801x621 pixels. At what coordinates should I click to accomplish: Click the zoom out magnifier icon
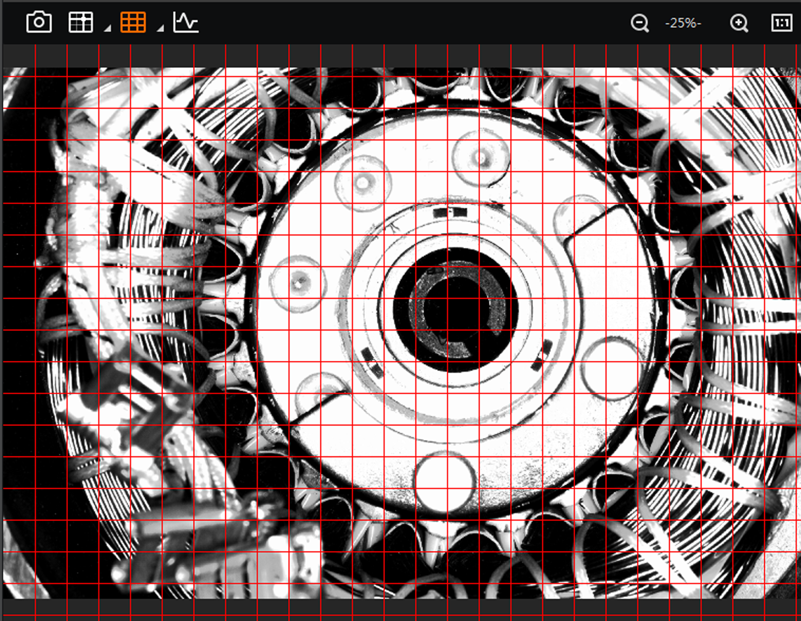click(x=639, y=23)
